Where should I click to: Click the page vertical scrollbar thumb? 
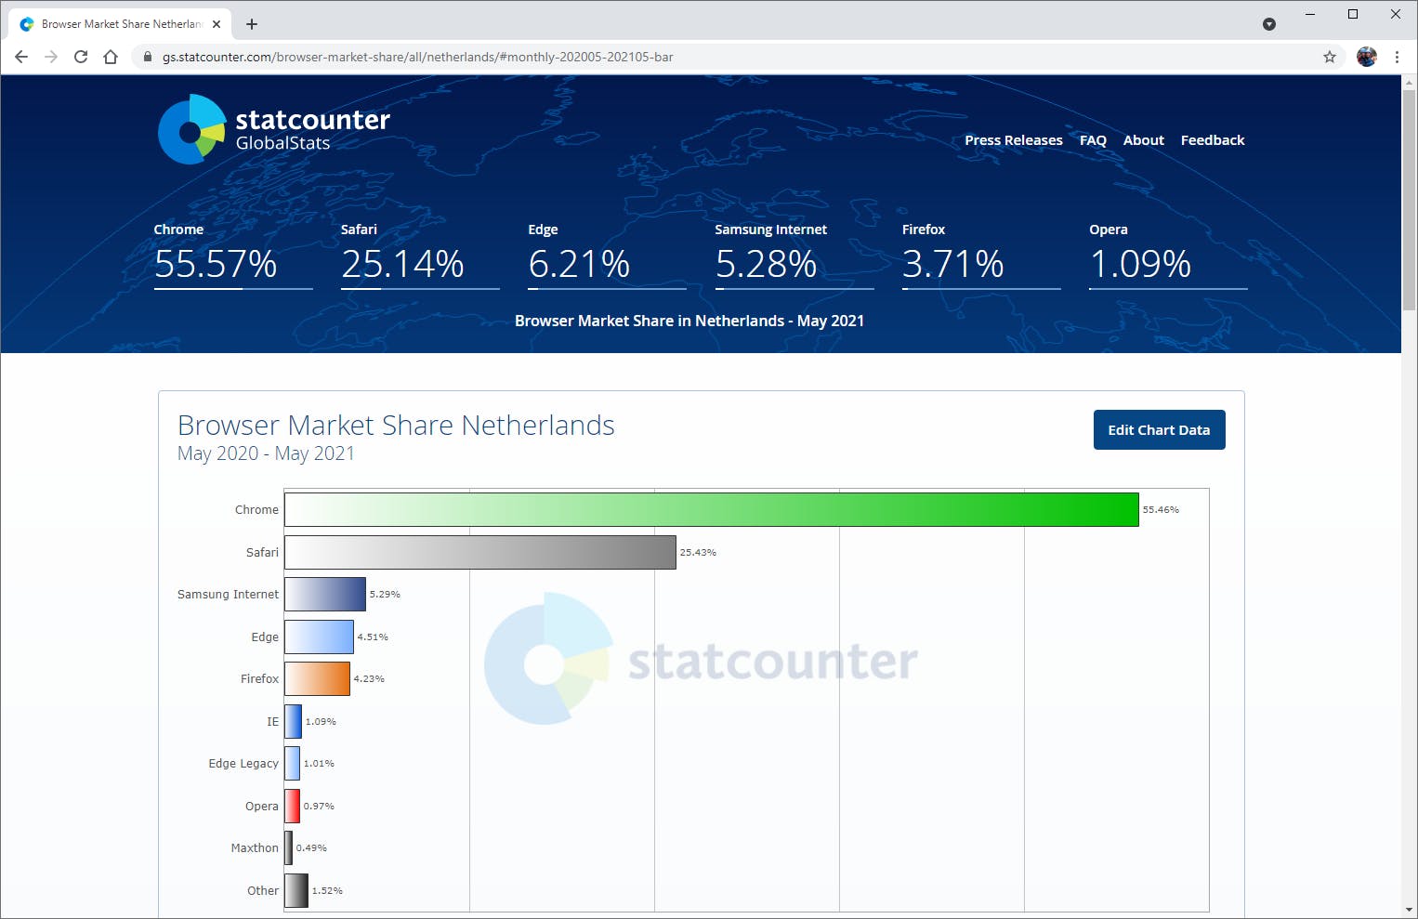(x=1410, y=200)
